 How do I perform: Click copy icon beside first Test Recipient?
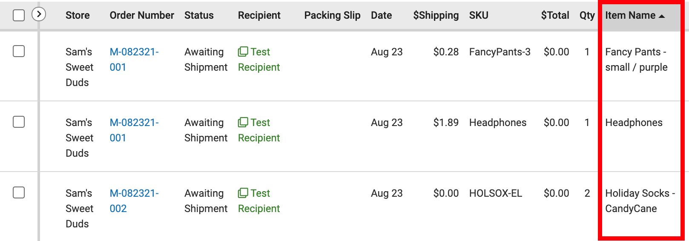pos(243,52)
